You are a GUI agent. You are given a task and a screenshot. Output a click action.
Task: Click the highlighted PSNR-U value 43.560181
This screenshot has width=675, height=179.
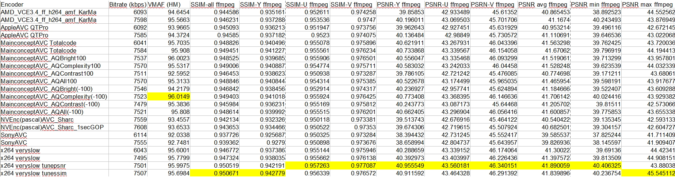click(x=447, y=165)
